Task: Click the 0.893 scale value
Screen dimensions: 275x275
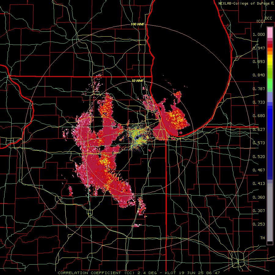Action: 259,61
